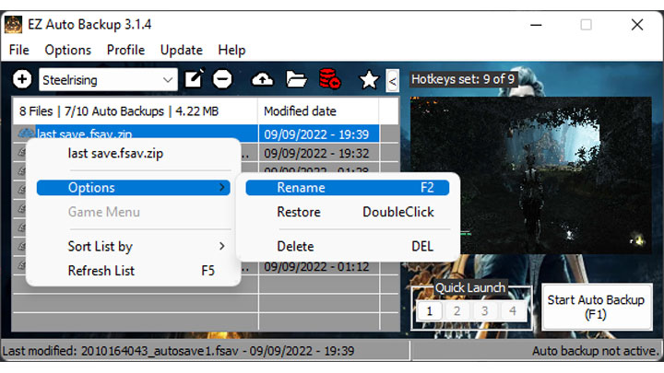Click the Hotkeys set: 9 of 9 label
Screen dimensions: 664x373
point(463,79)
